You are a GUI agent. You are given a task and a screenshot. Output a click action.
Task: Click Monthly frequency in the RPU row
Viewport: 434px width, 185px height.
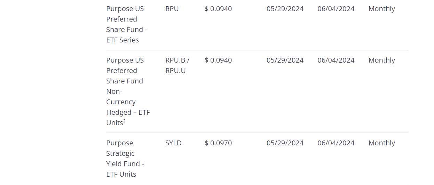tap(381, 9)
